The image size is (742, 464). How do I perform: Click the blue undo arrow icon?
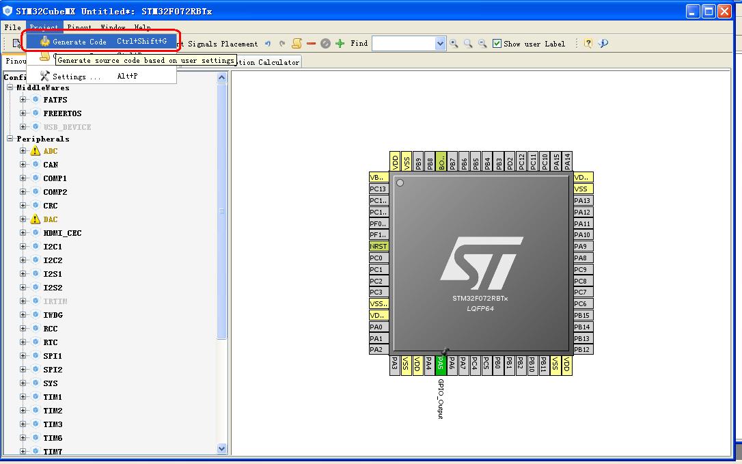tap(268, 44)
